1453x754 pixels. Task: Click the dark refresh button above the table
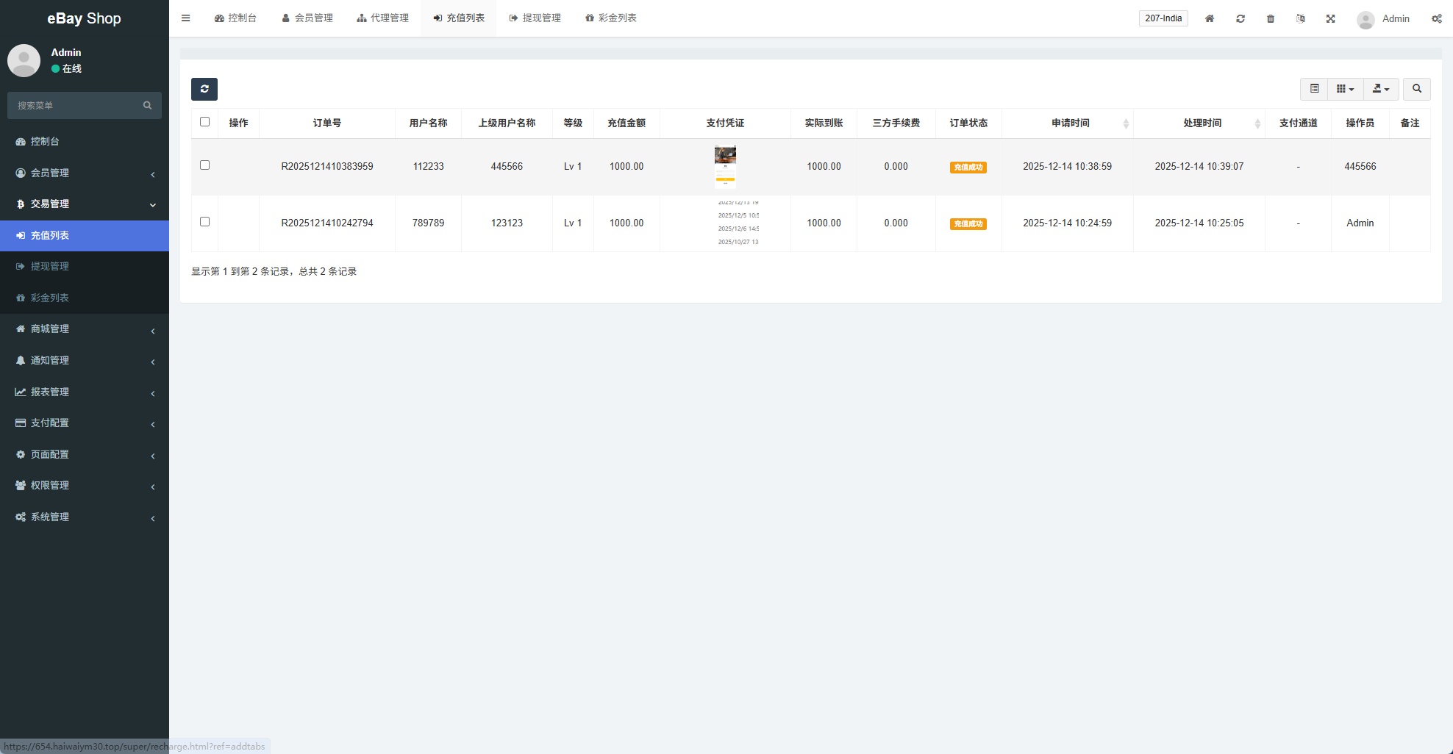click(204, 89)
